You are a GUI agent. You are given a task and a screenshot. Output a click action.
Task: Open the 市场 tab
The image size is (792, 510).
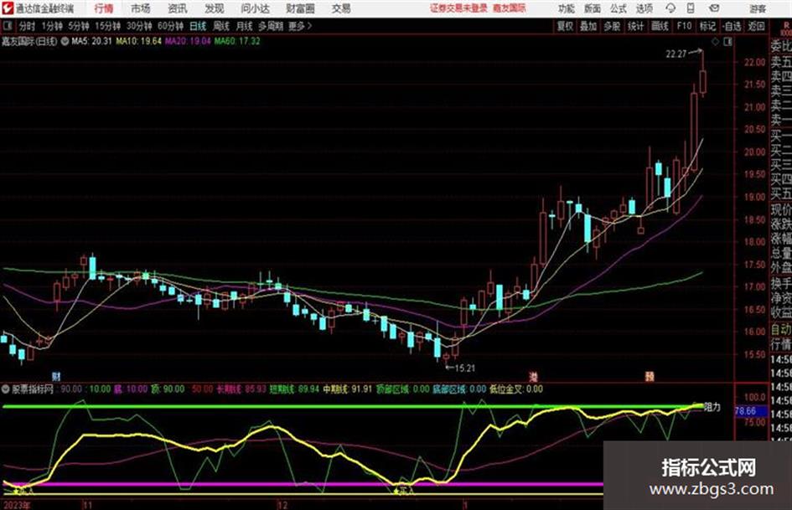[x=141, y=8]
